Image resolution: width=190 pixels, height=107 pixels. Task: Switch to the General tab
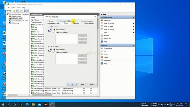pyautogui.click(x=51, y=21)
